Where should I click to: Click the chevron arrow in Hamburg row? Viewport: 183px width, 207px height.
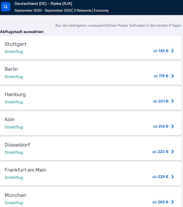pos(173,101)
